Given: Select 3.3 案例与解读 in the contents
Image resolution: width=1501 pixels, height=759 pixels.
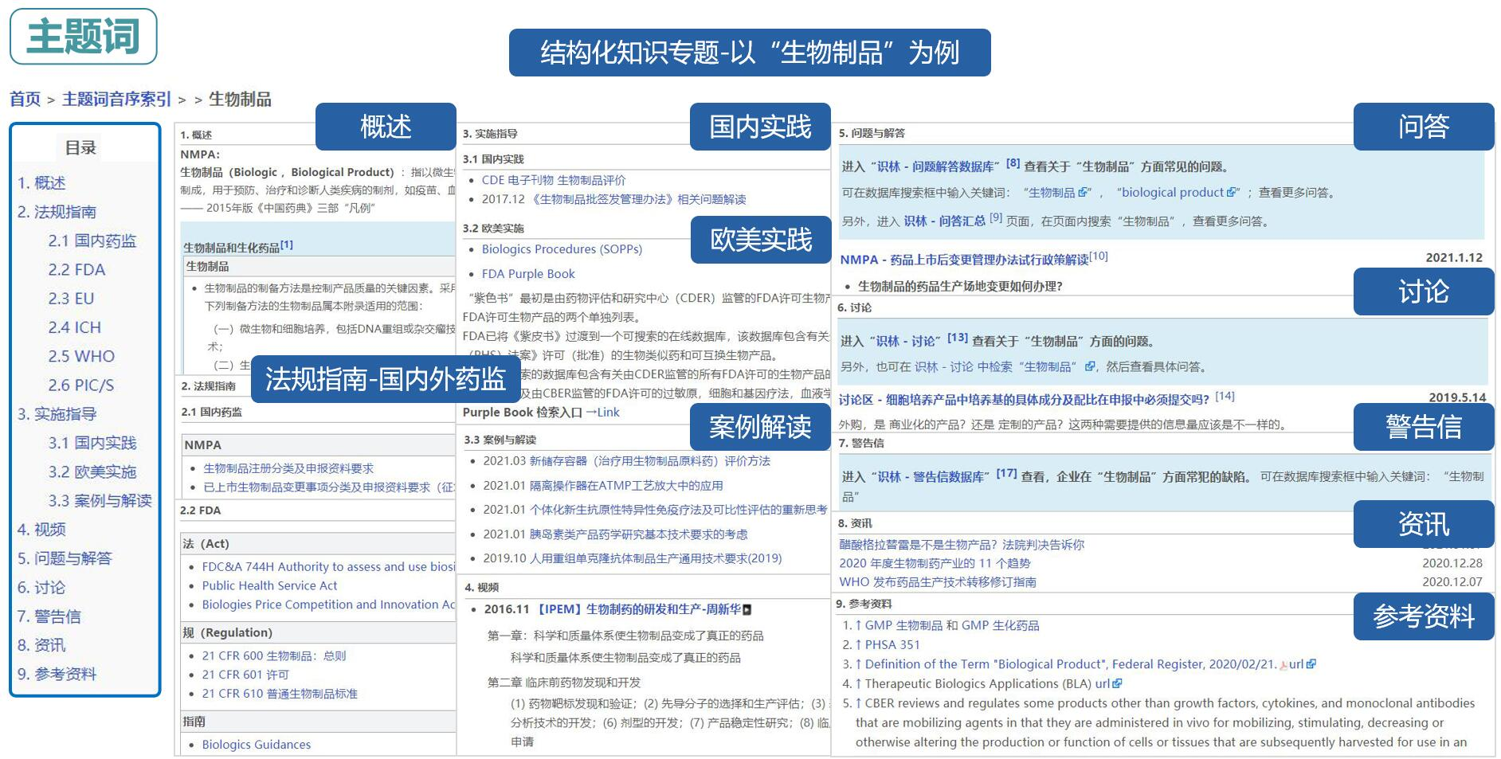Looking at the screenshot, I should (x=100, y=501).
